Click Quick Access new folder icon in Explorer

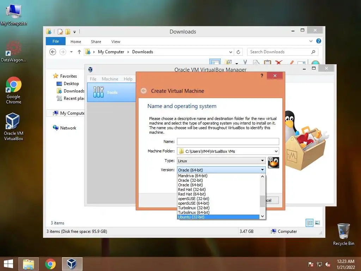pyautogui.click(x=68, y=31)
